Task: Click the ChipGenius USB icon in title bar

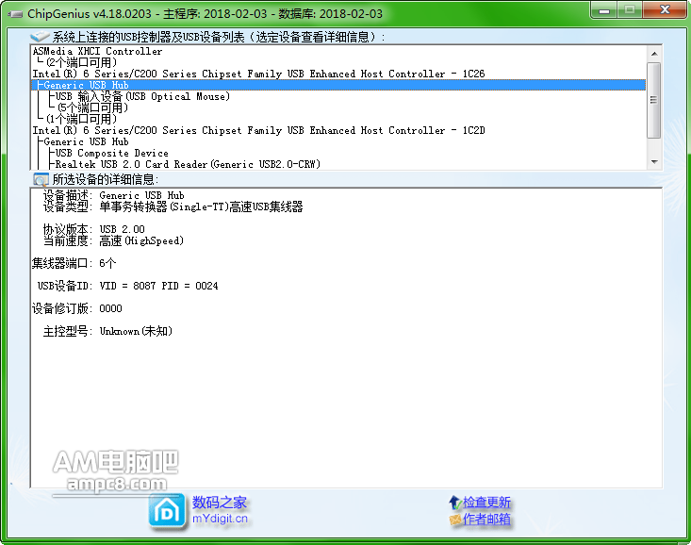Action: (15, 14)
